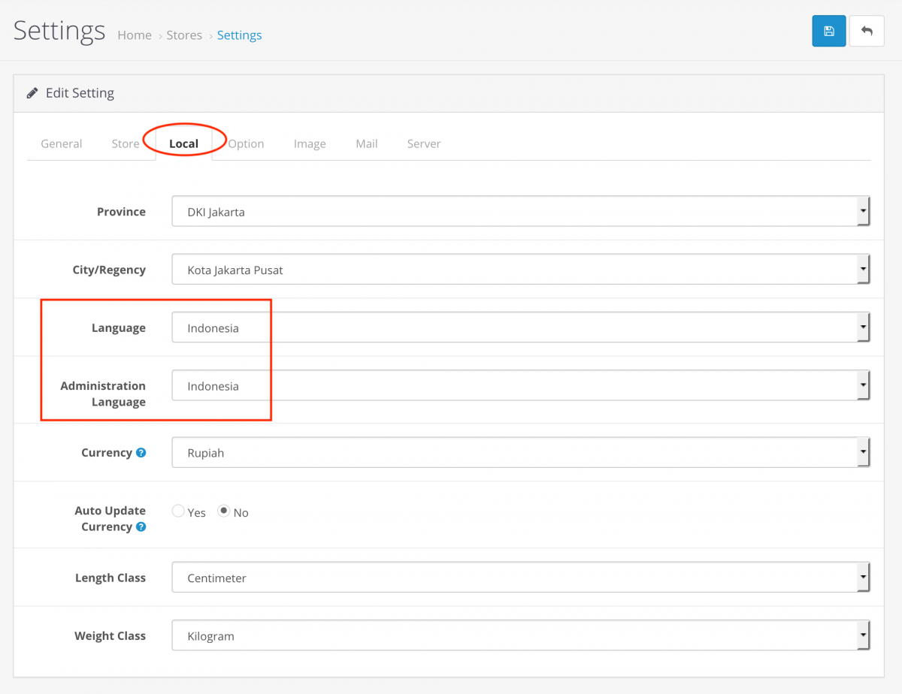
Task: Open the City/Regency dropdown
Action: click(x=521, y=270)
